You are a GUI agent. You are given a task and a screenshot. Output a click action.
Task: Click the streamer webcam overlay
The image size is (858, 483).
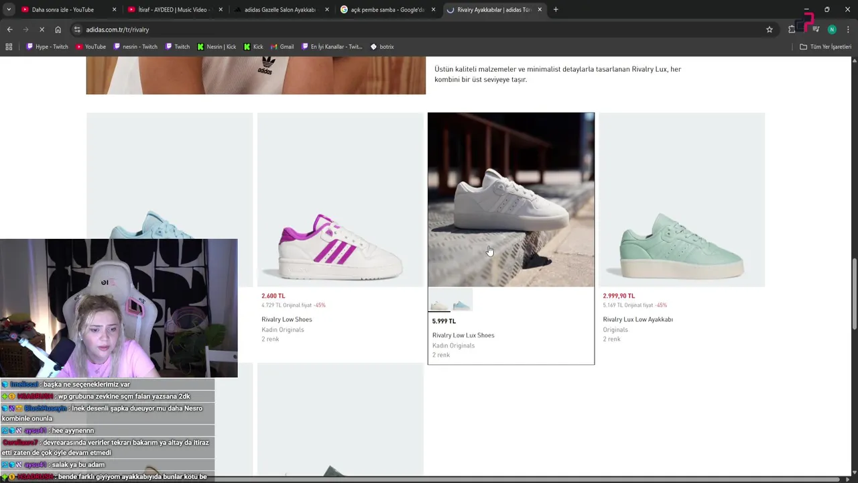pyautogui.click(x=119, y=308)
